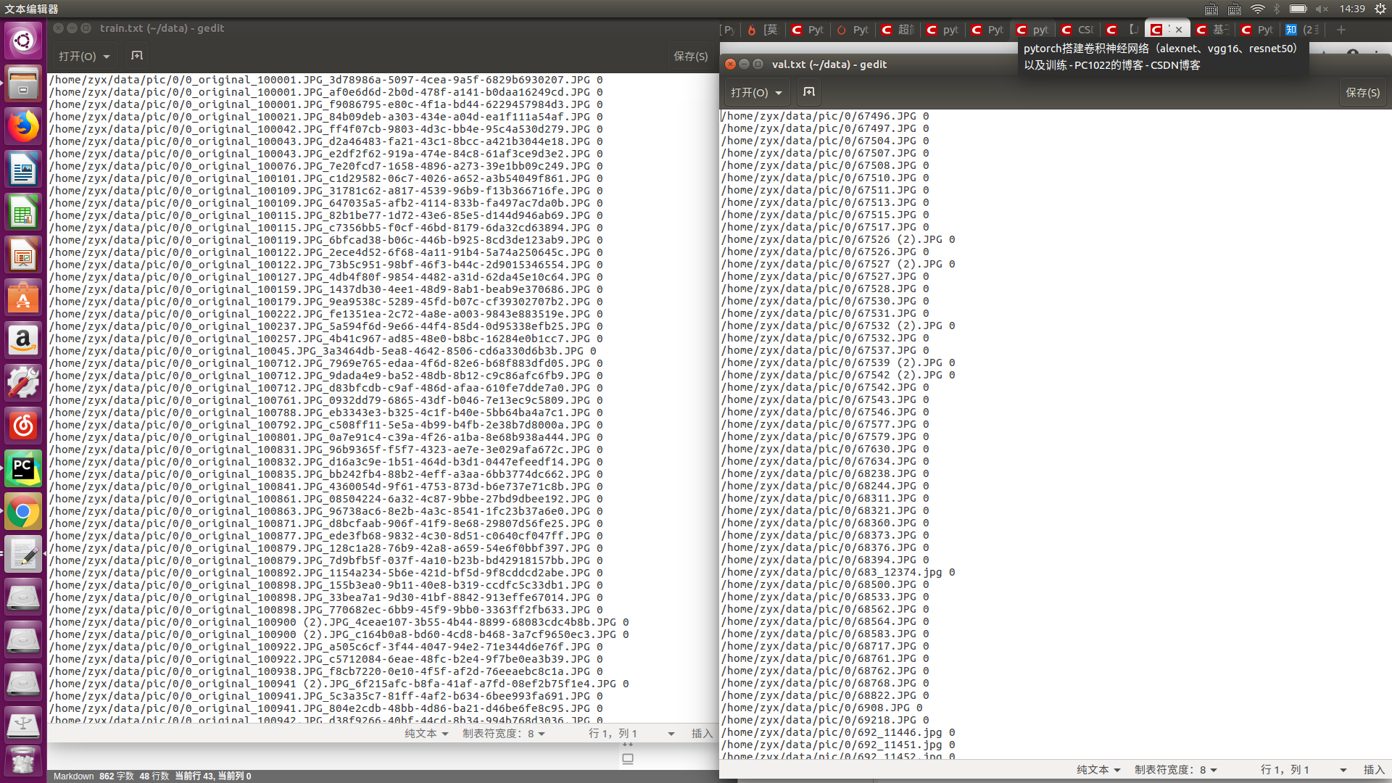1392x783 pixels.
Task: Click 保存(S) in the train.txt window
Action: point(690,56)
